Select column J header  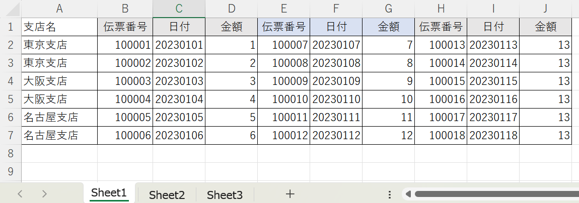coord(546,9)
